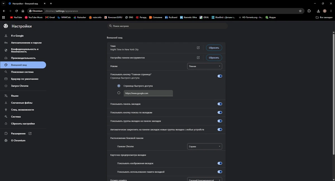This screenshot has width=335, height=181.
Task: Reload the page with refresh icon
Action: point(17,11)
